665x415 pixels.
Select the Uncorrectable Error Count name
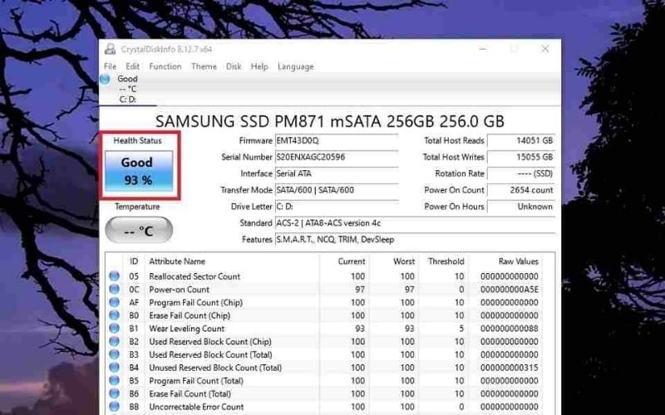coord(196,407)
